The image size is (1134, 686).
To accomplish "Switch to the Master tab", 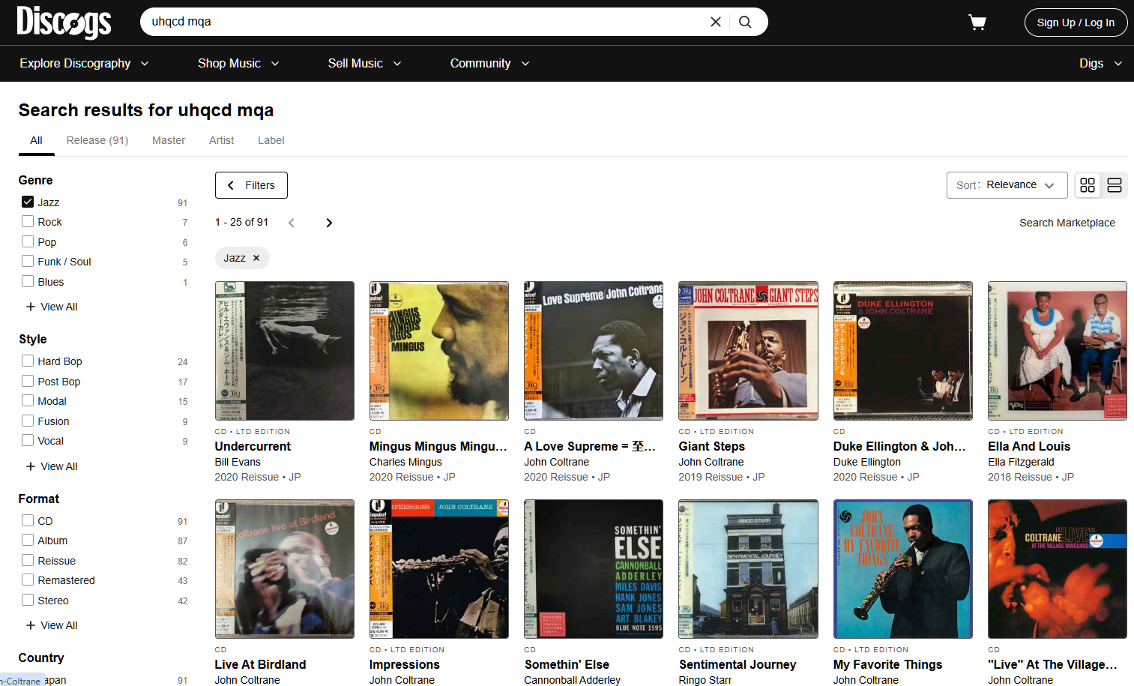I will [x=169, y=140].
